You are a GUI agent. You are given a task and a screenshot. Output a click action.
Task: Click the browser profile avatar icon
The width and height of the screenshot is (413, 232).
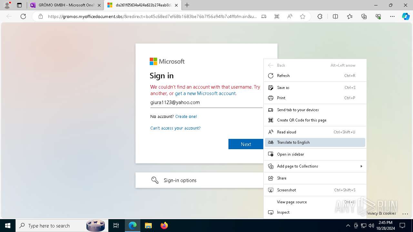7,5
